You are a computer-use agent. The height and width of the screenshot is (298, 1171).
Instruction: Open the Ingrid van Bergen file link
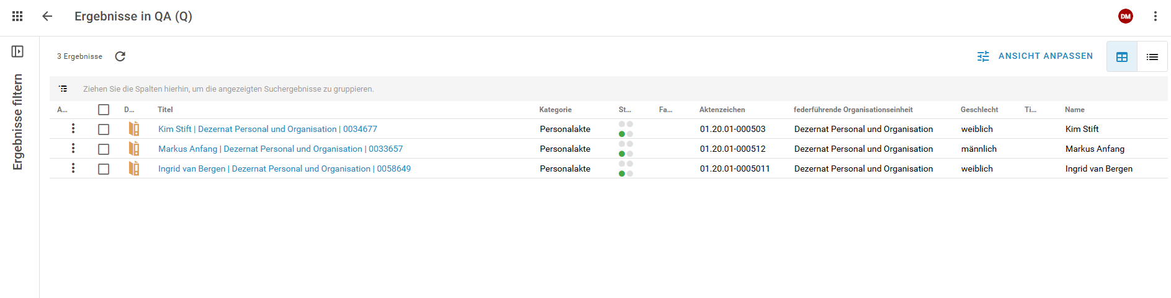(284, 169)
